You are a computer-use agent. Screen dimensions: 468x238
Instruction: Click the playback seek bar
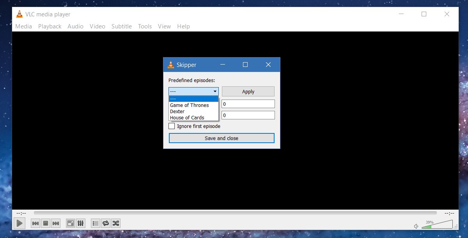tap(235, 213)
